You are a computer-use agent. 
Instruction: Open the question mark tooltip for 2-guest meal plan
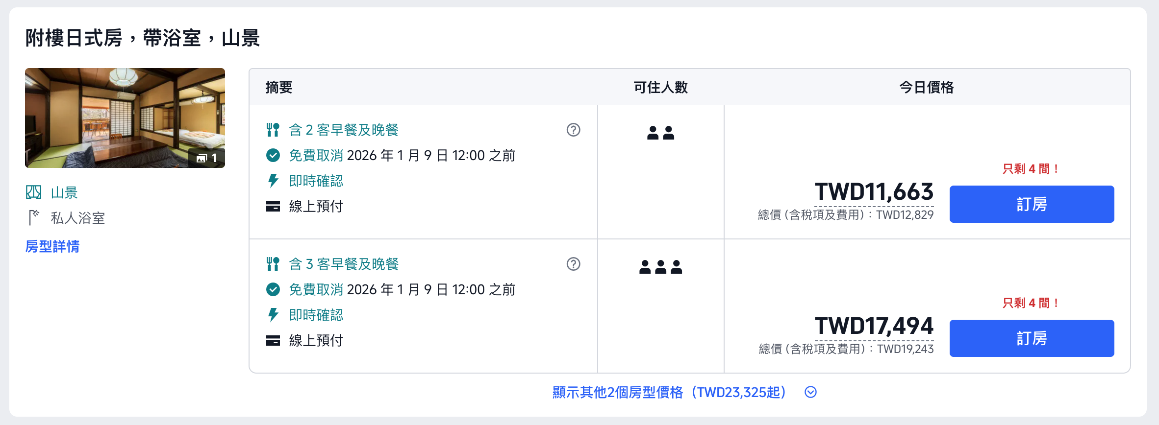(573, 130)
